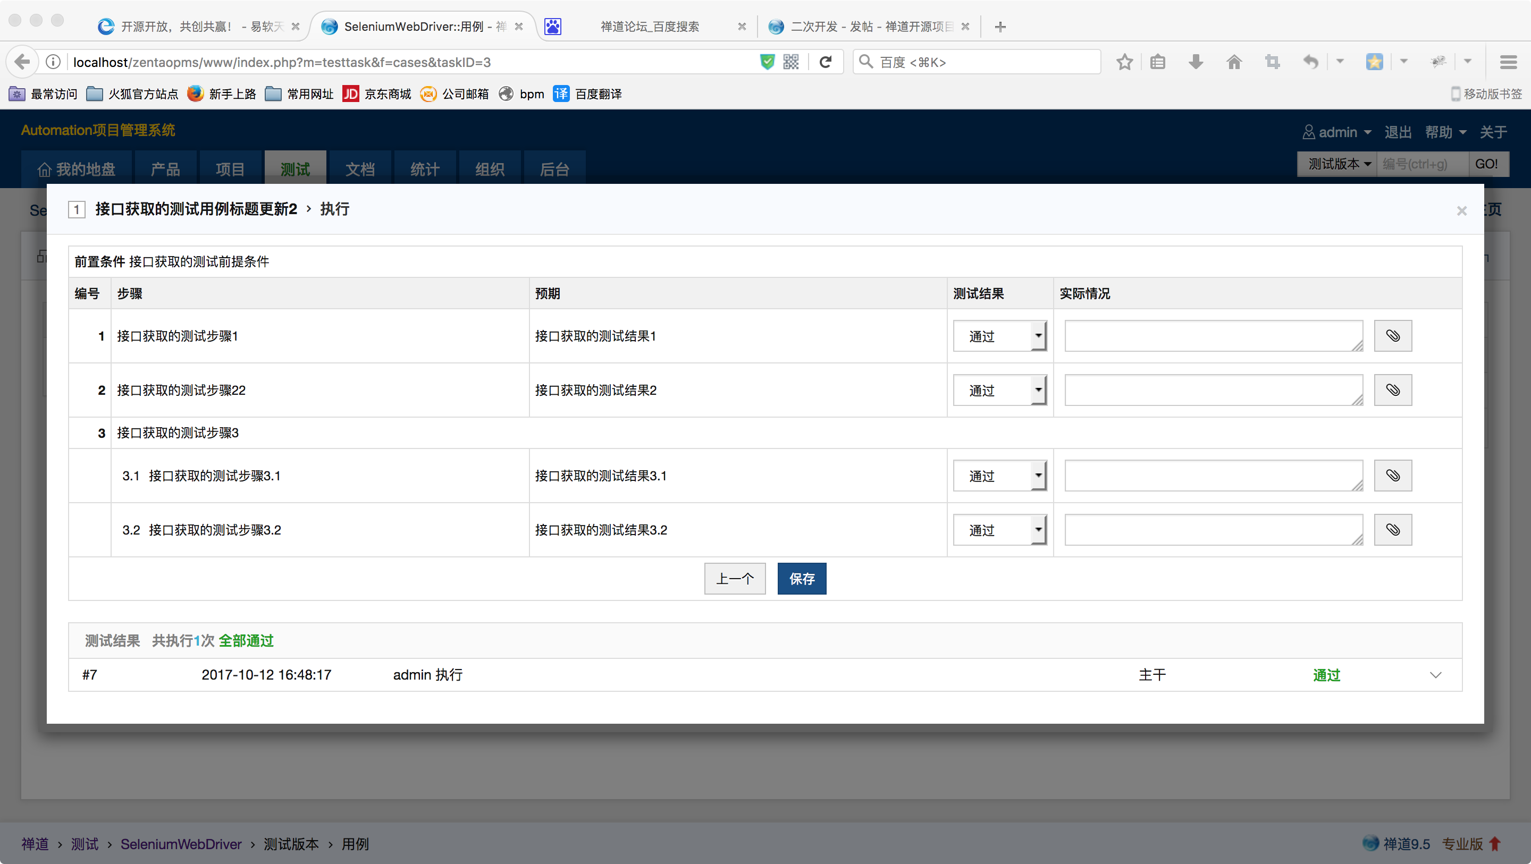Expand result #7 details chevron
Image resolution: width=1531 pixels, height=864 pixels.
pos(1435,675)
